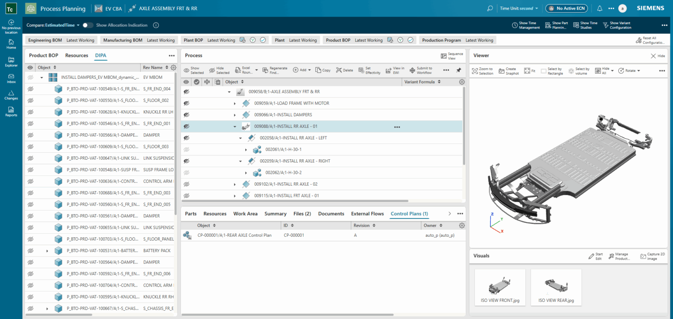Select the Regenerate Find tool in Process toolbar
Image resolution: width=673 pixels, height=319 pixels.
click(x=276, y=70)
